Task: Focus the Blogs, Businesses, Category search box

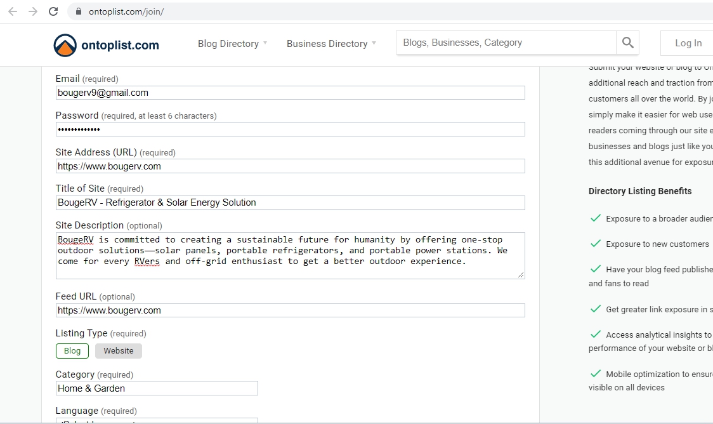Action: (x=506, y=43)
